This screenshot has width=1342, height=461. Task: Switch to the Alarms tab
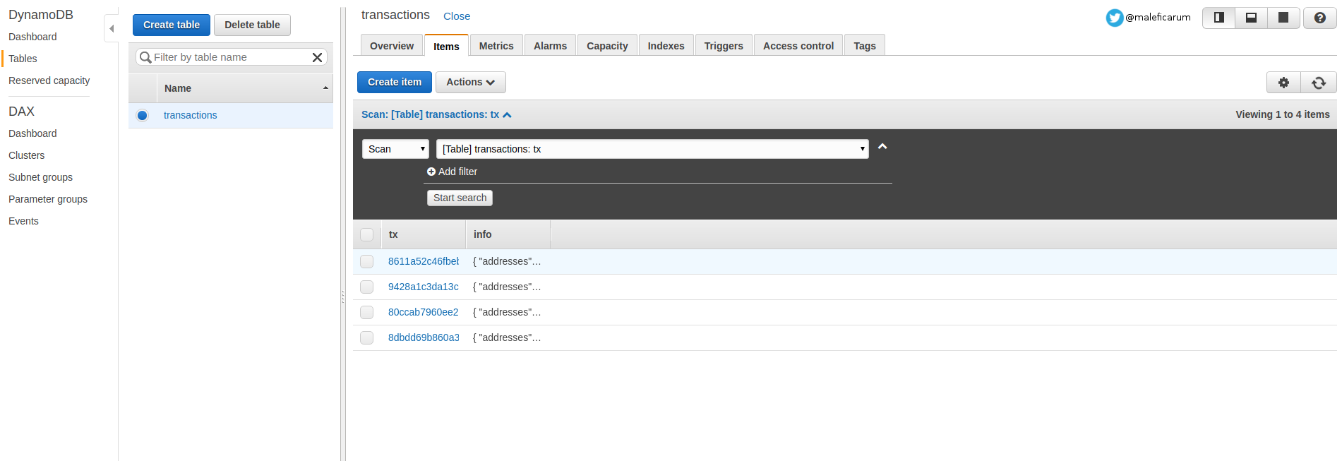coord(550,46)
